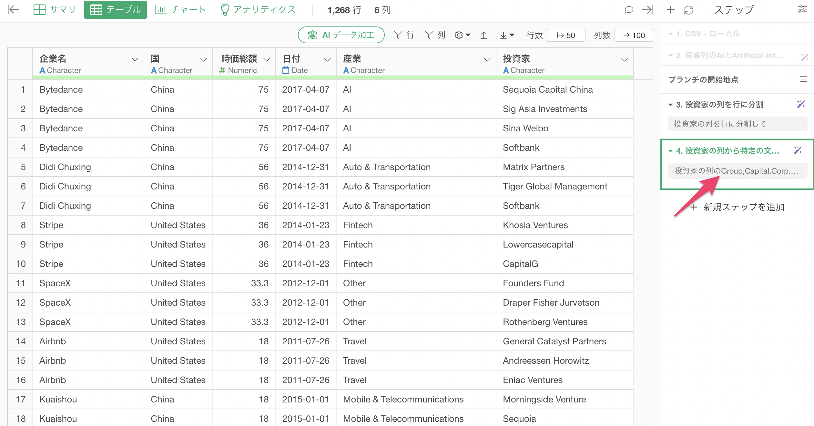Open the 企業名 column header menu

pyautogui.click(x=135, y=60)
